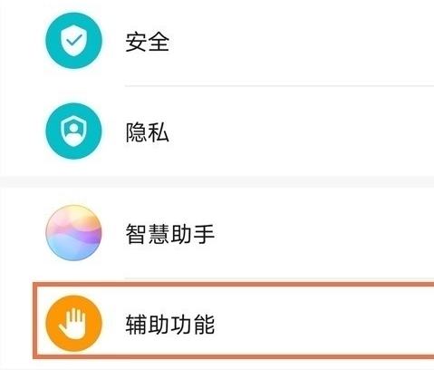The width and height of the screenshot is (434, 370).
Task: Select the 辅助功能 text label
Action: (x=170, y=325)
